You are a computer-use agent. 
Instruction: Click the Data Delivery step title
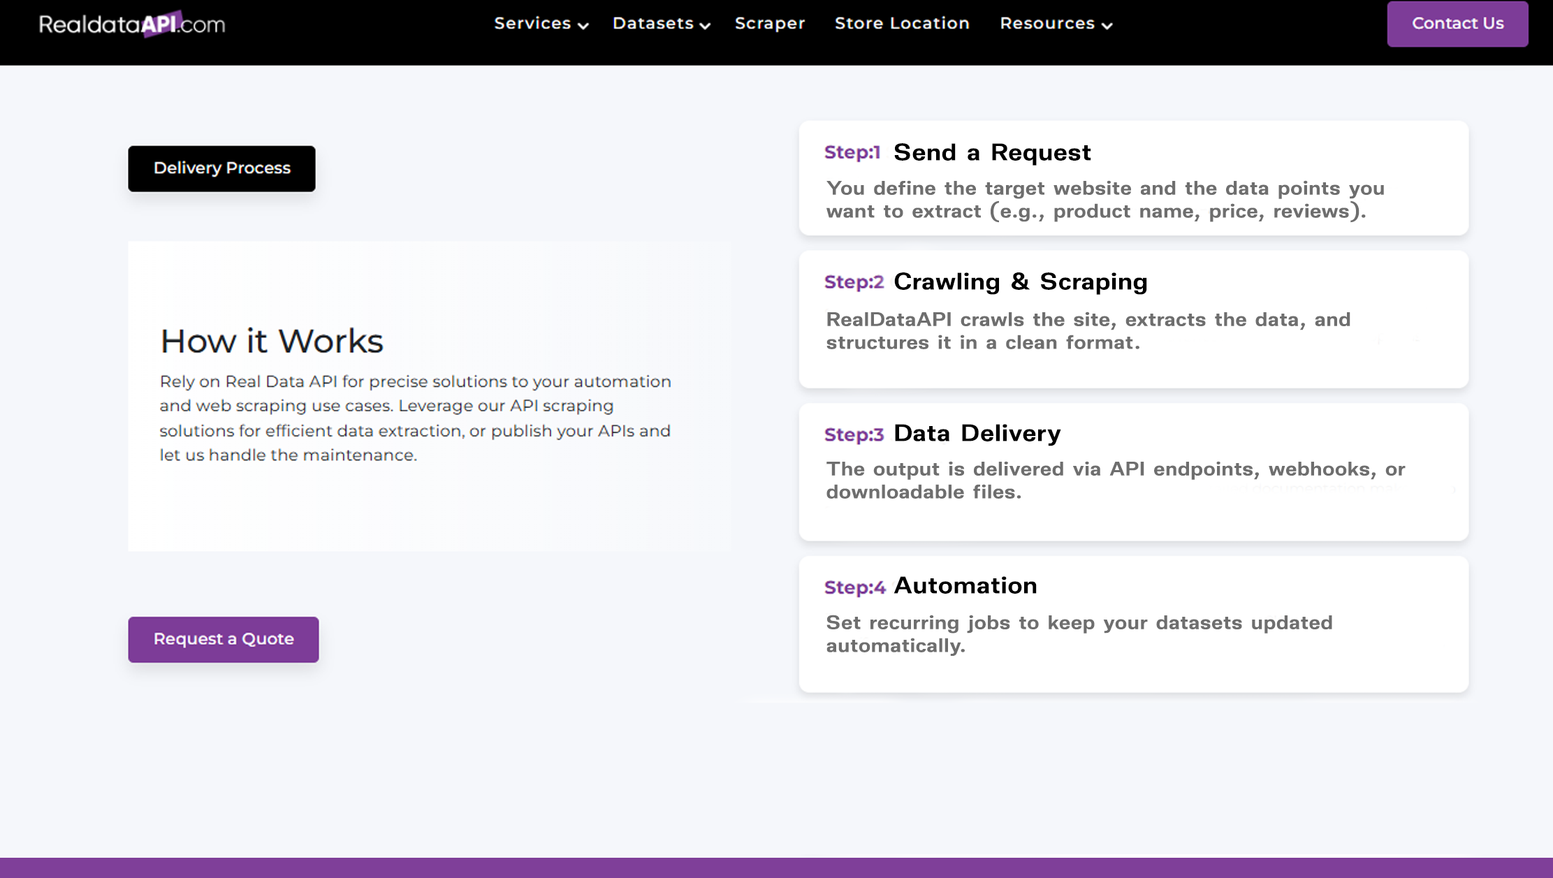tap(977, 433)
